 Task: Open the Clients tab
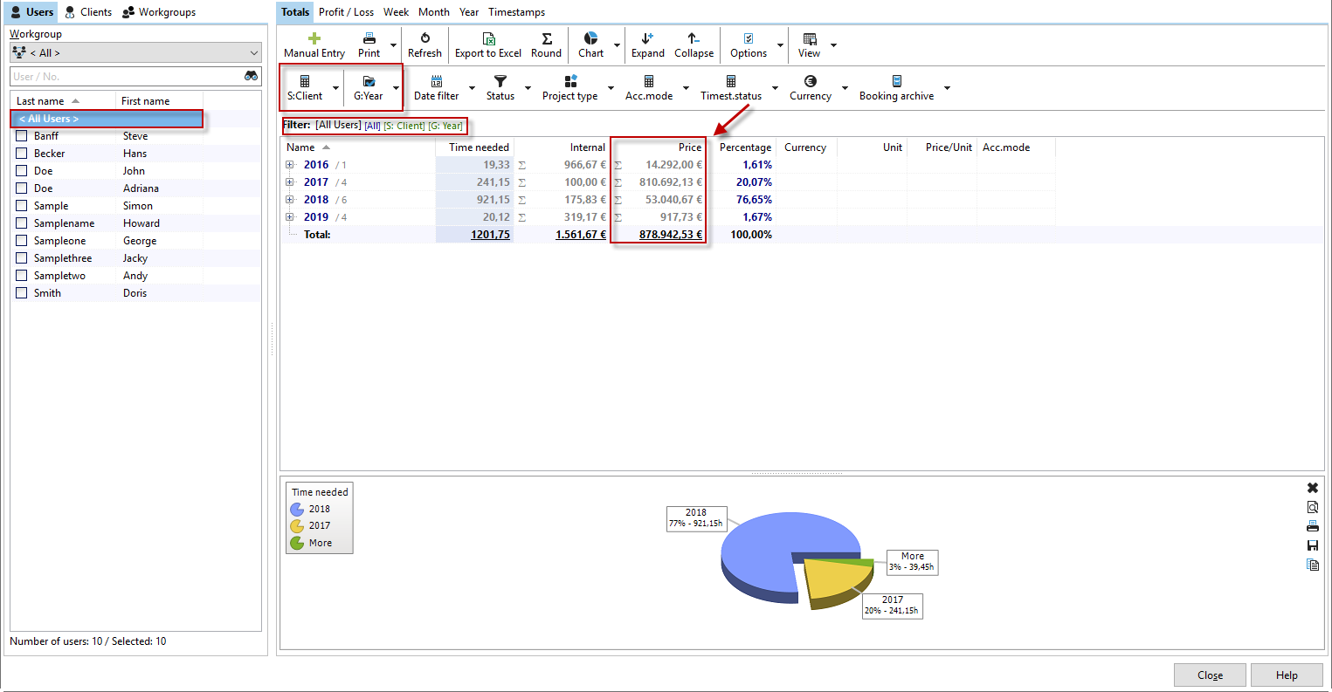[88, 12]
